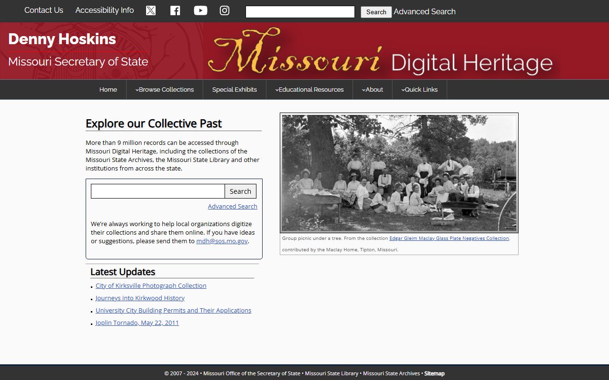
Task: Open Accessibility Info page
Action: click(105, 10)
